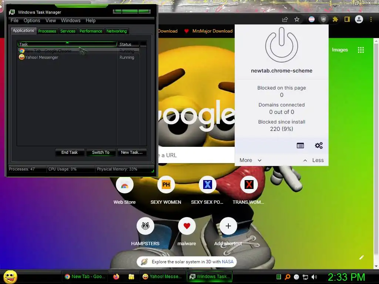The image size is (379, 284).
Task: Click the smiley Start button
Action: coord(10,277)
